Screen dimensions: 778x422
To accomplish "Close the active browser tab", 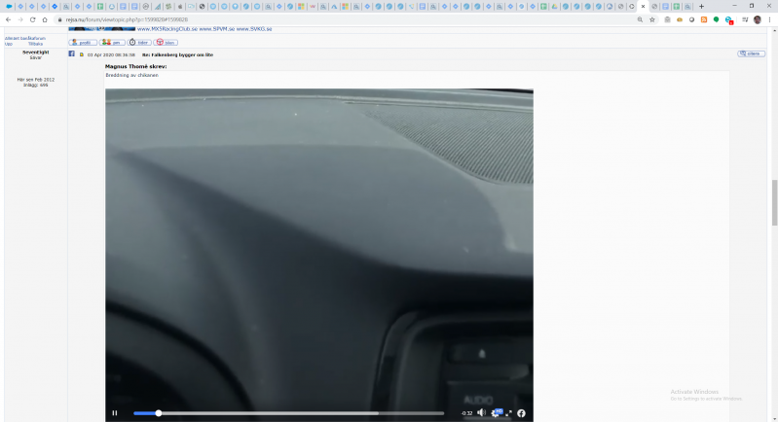I will [643, 7].
